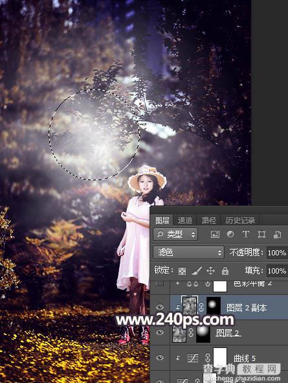Switch to the 路径 tab

click(209, 220)
